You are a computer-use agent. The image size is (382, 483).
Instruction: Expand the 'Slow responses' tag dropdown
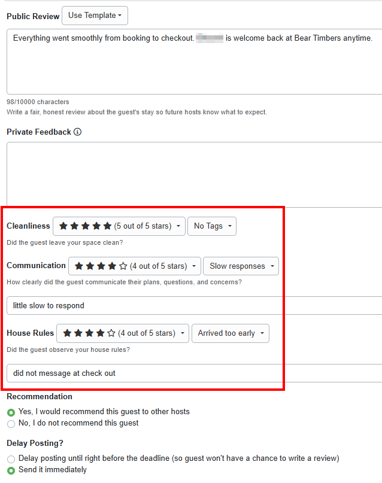click(x=241, y=266)
